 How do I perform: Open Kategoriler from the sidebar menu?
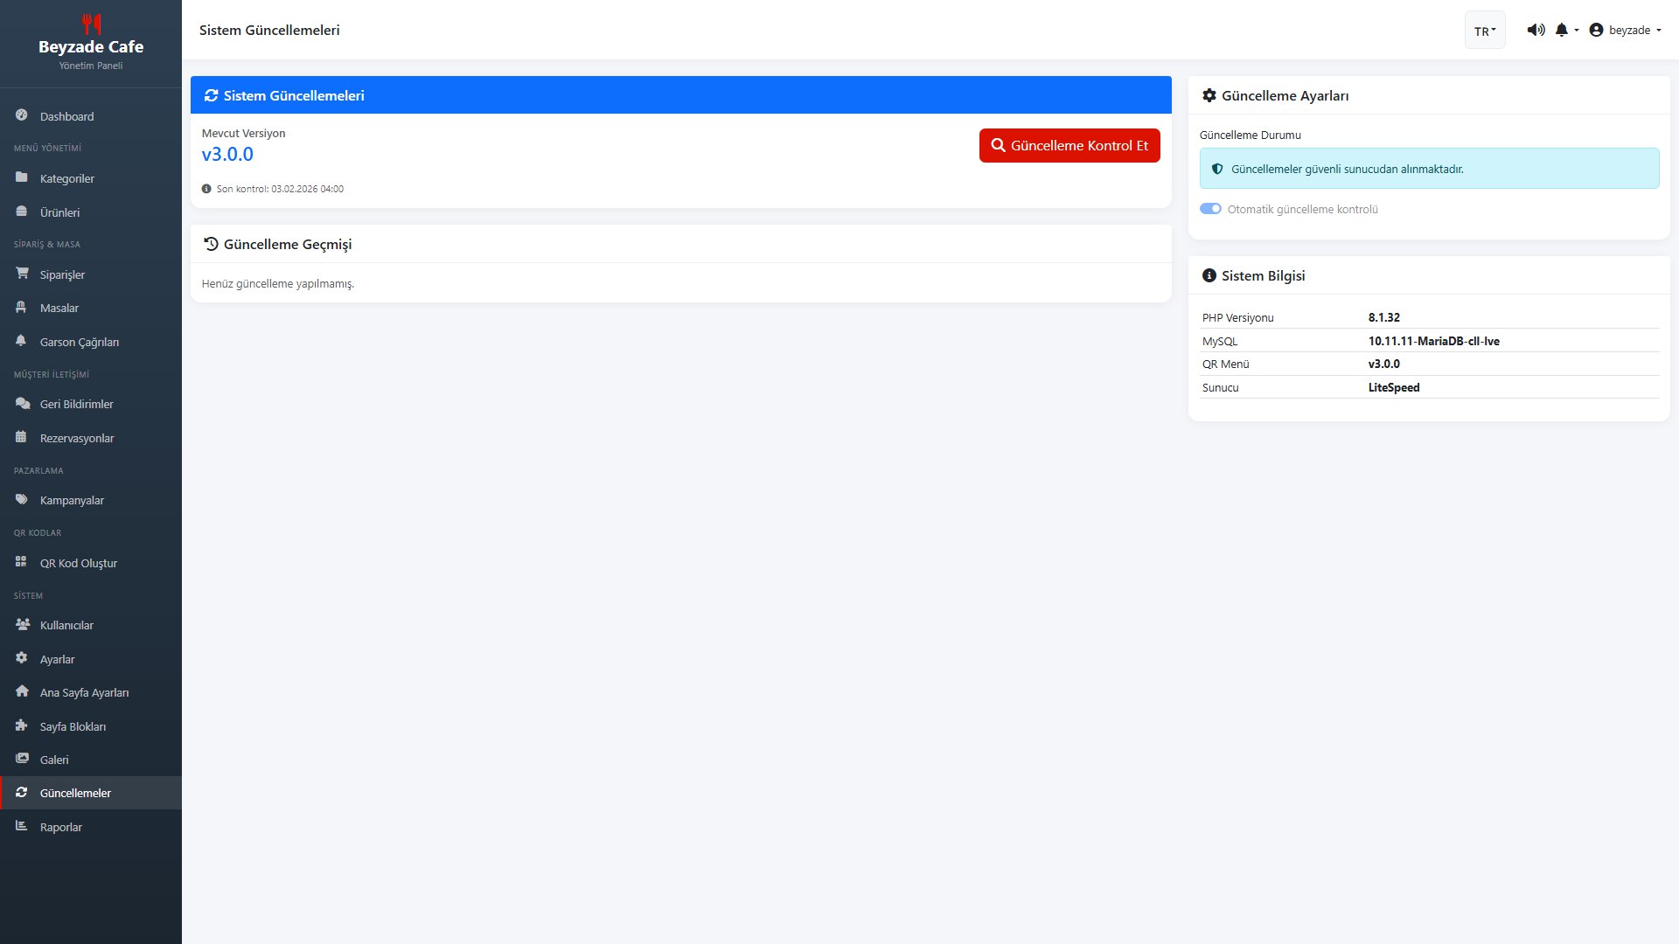(x=67, y=178)
